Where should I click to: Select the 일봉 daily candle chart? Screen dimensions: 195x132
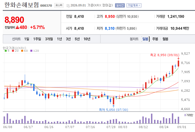pyautogui.click(x=145, y=39)
